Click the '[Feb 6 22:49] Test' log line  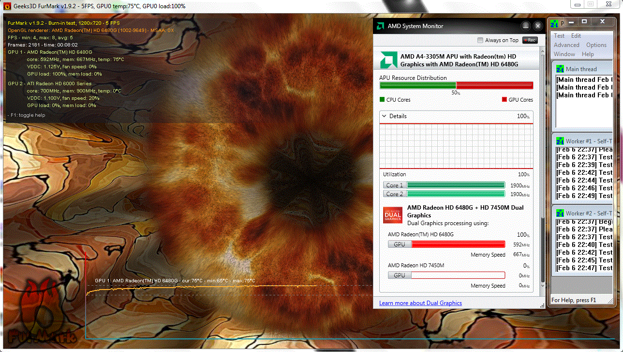point(584,196)
